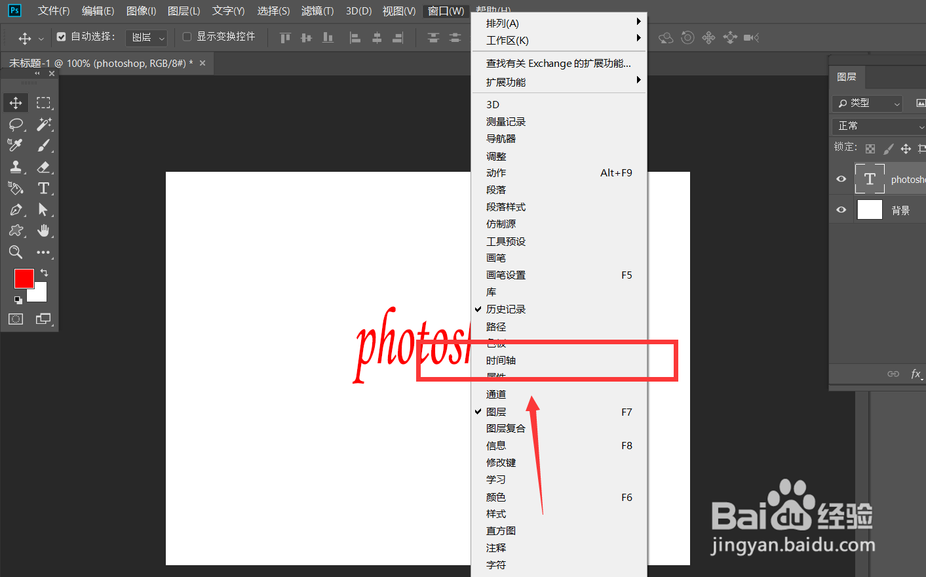Expand the 工作区 submenu
Viewport: 926px width, 577px height.
click(559, 40)
